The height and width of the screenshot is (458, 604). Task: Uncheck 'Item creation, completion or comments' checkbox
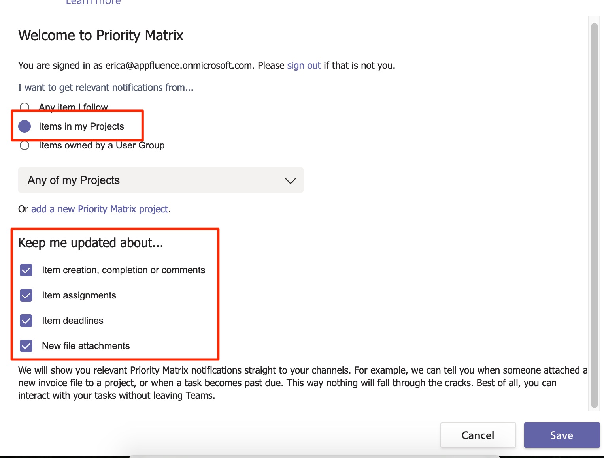coord(26,270)
